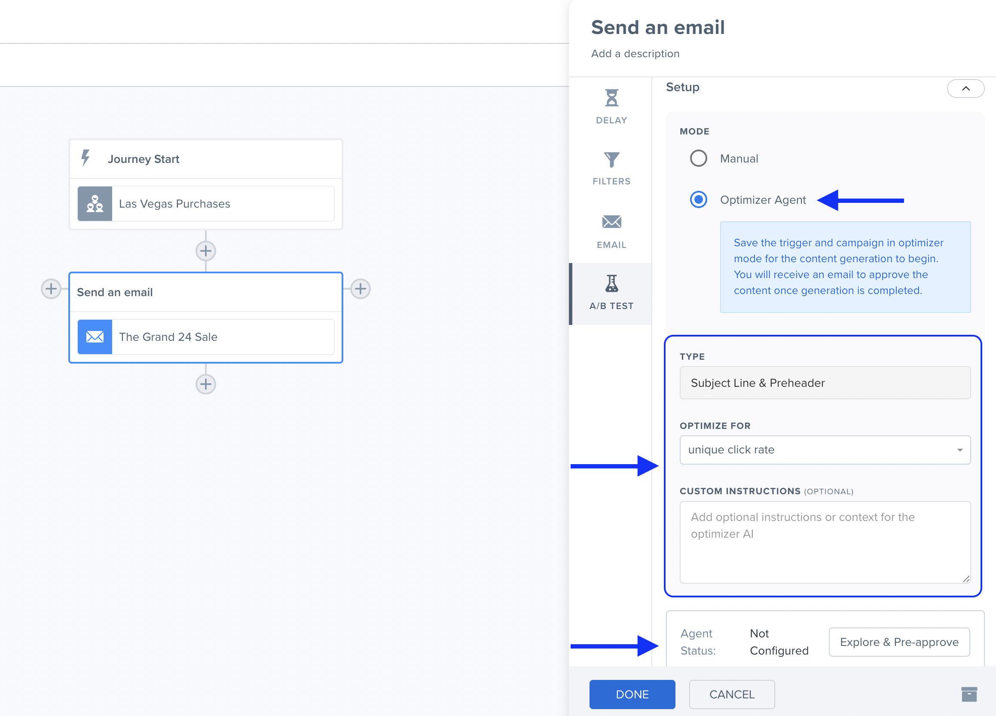
Task: Click the CANCEL button
Action: click(x=732, y=694)
